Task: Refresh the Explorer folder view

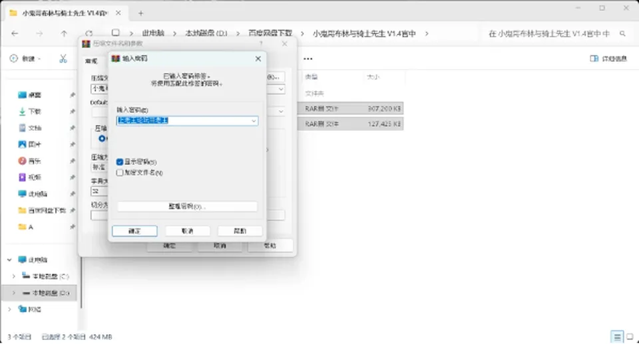Action: tap(89, 34)
